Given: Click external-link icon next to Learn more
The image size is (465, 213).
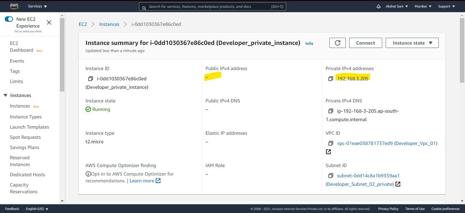Looking at the screenshot, I should pyautogui.click(x=158, y=181).
